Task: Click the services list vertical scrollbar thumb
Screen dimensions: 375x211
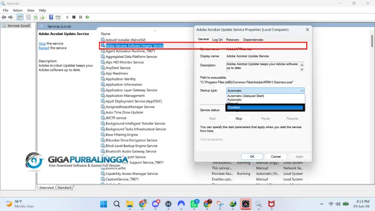Action: 372,41
